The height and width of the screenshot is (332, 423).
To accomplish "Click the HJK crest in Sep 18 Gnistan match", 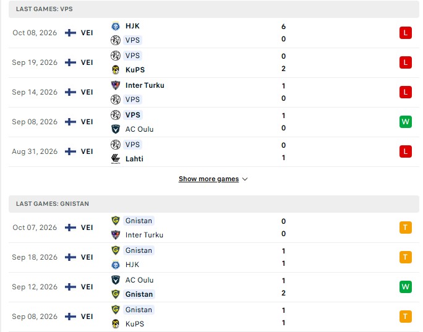I will [116, 265].
